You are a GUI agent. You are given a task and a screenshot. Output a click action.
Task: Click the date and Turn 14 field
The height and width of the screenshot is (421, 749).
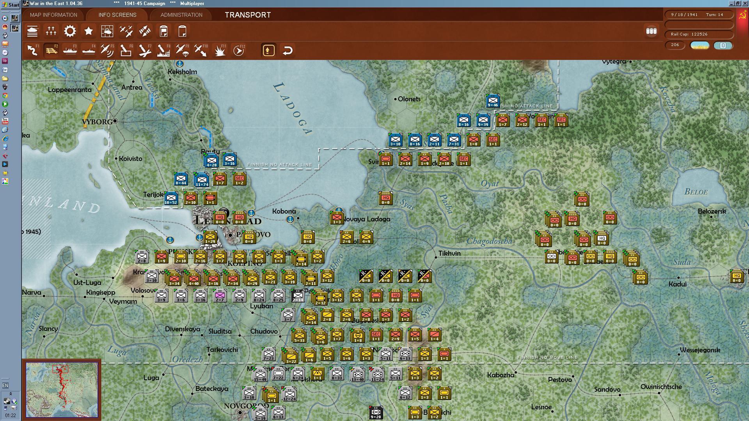click(699, 14)
